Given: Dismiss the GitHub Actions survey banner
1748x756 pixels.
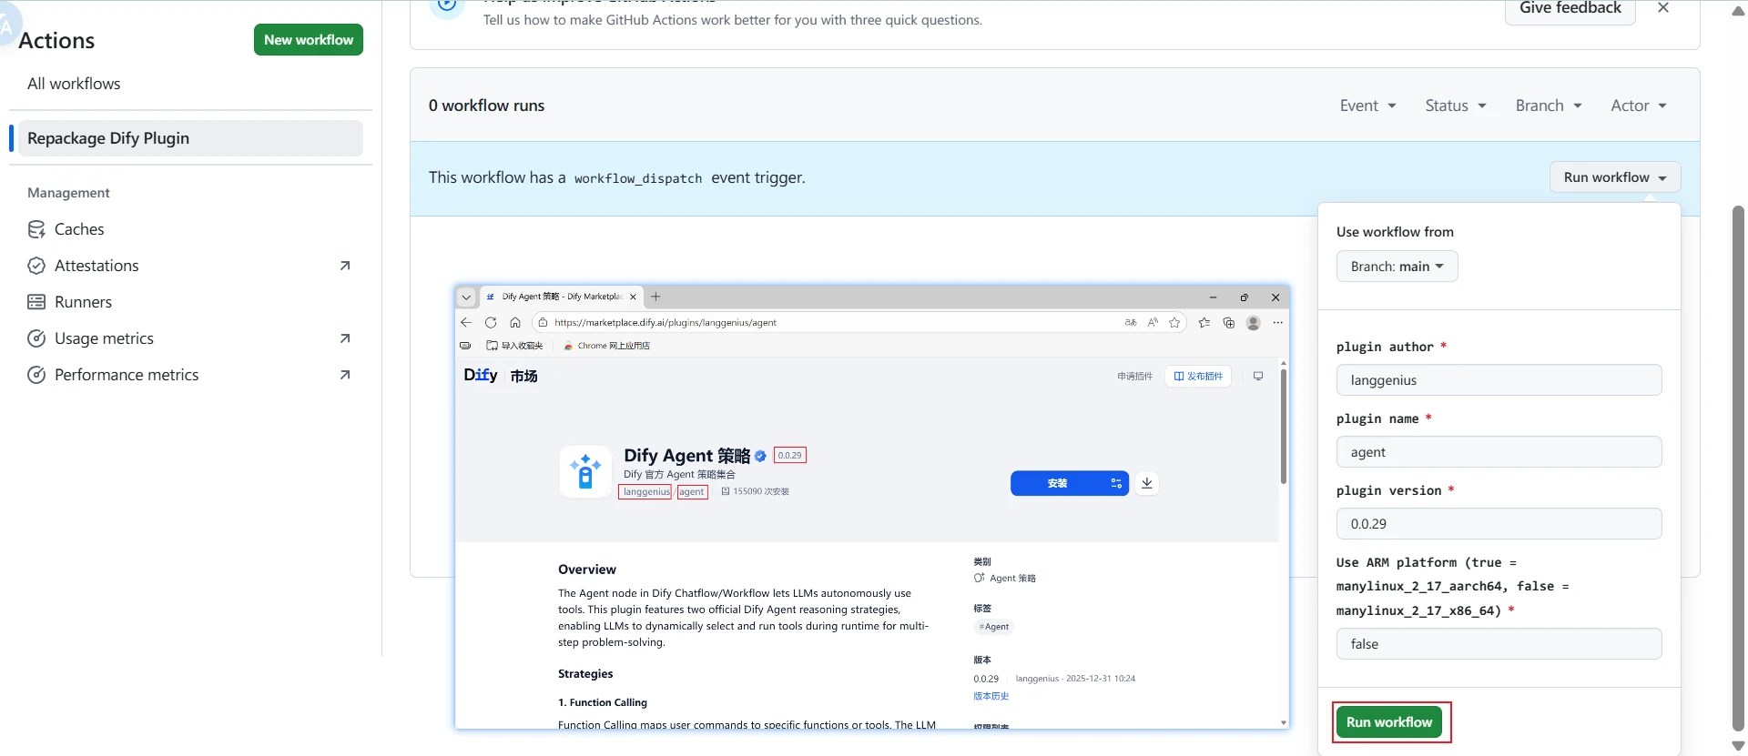Looking at the screenshot, I should (x=1663, y=7).
